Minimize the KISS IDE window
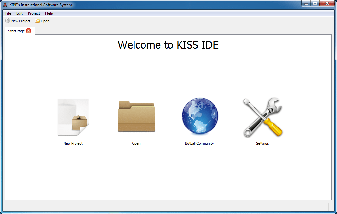 (x=306, y=4)
